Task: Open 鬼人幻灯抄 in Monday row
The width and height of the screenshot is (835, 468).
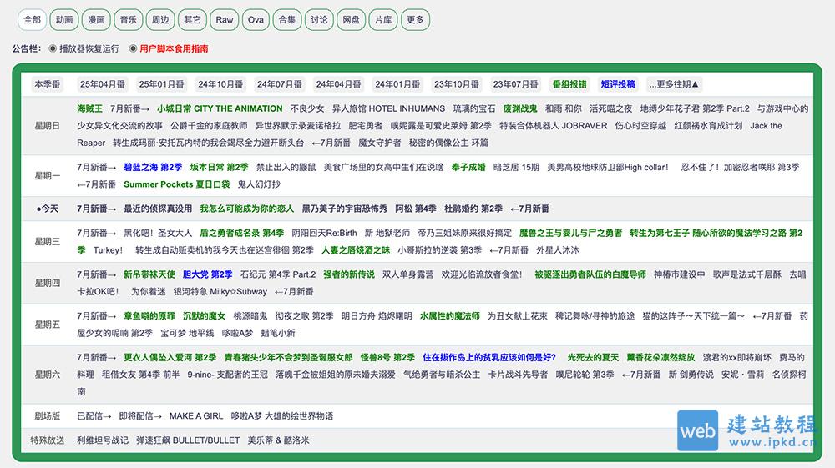Action: (259, 184)
